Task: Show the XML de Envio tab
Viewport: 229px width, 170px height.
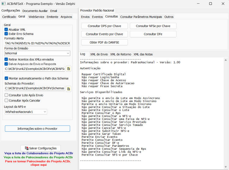Action: coord(99,55)
